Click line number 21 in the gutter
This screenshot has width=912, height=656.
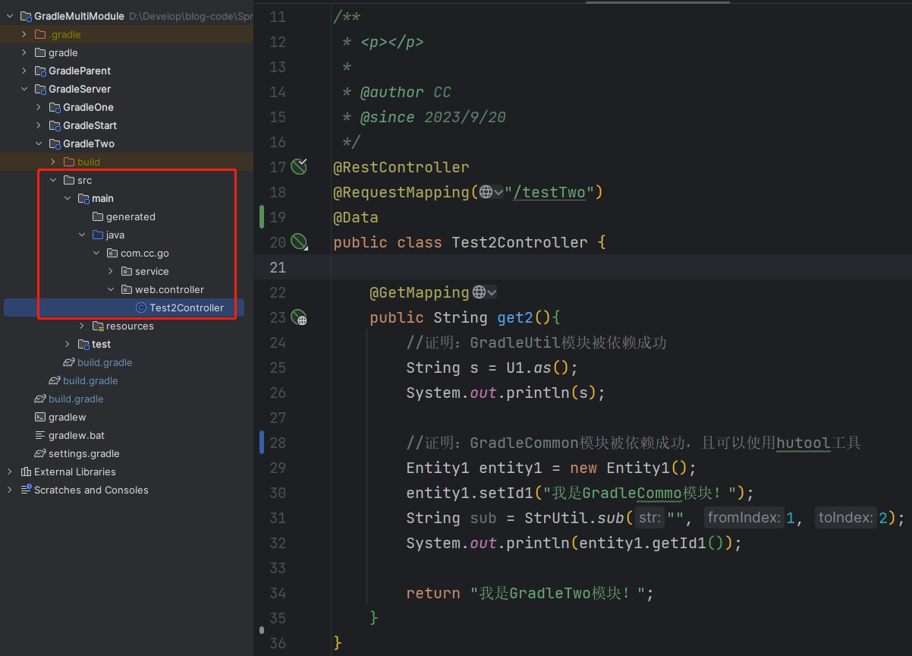pos(278,267)
